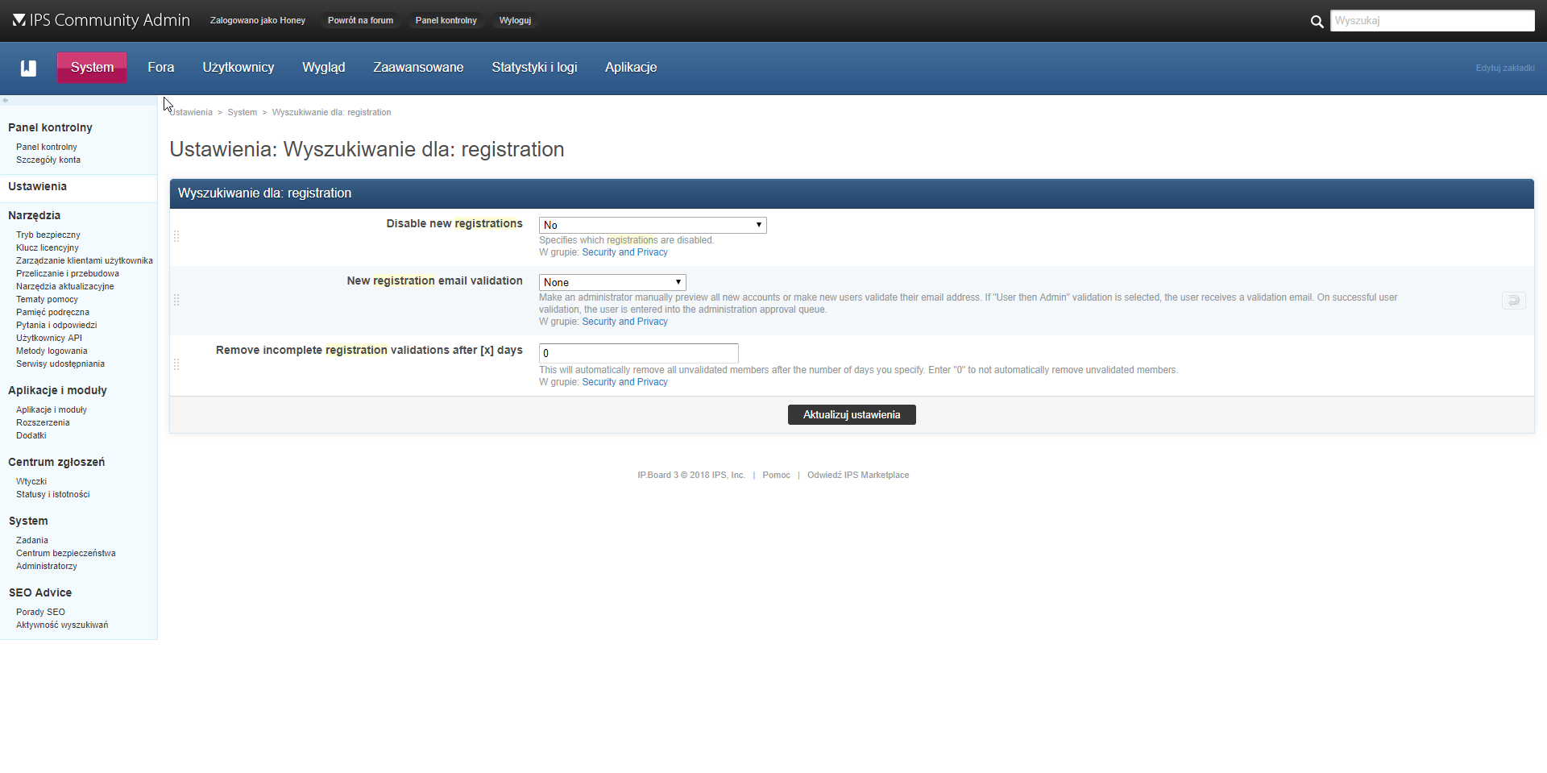Grab drag handle beside Disable new registrations
This screenshot has height=773, width=1547.
(176, 236)
